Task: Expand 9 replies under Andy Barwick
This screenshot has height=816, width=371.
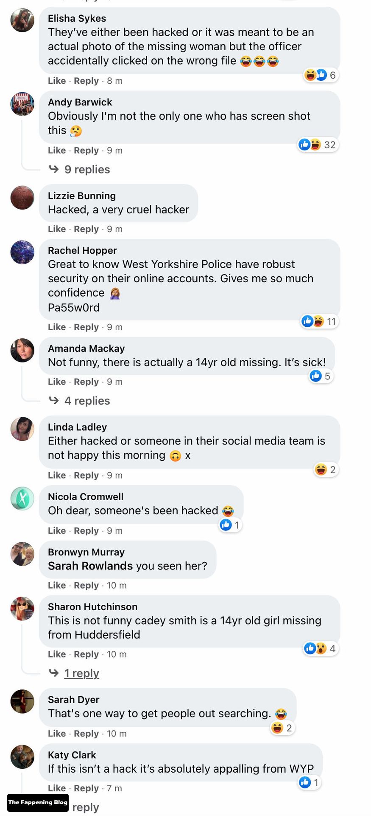Action: 87,170
